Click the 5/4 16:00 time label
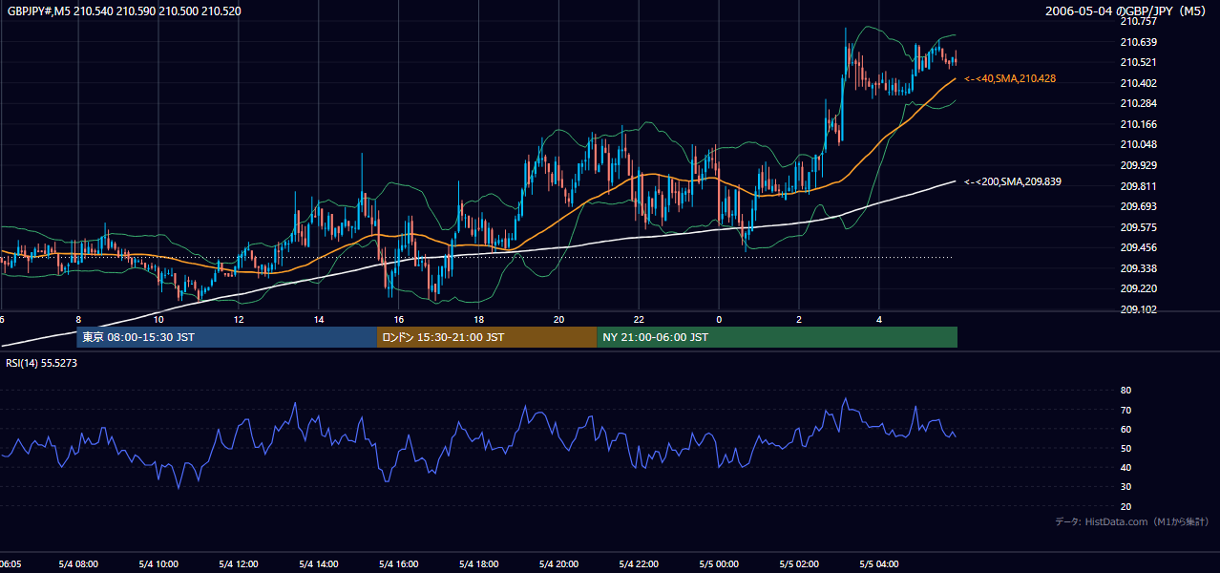Screen dimensions: 1220x573 [399, 564]
